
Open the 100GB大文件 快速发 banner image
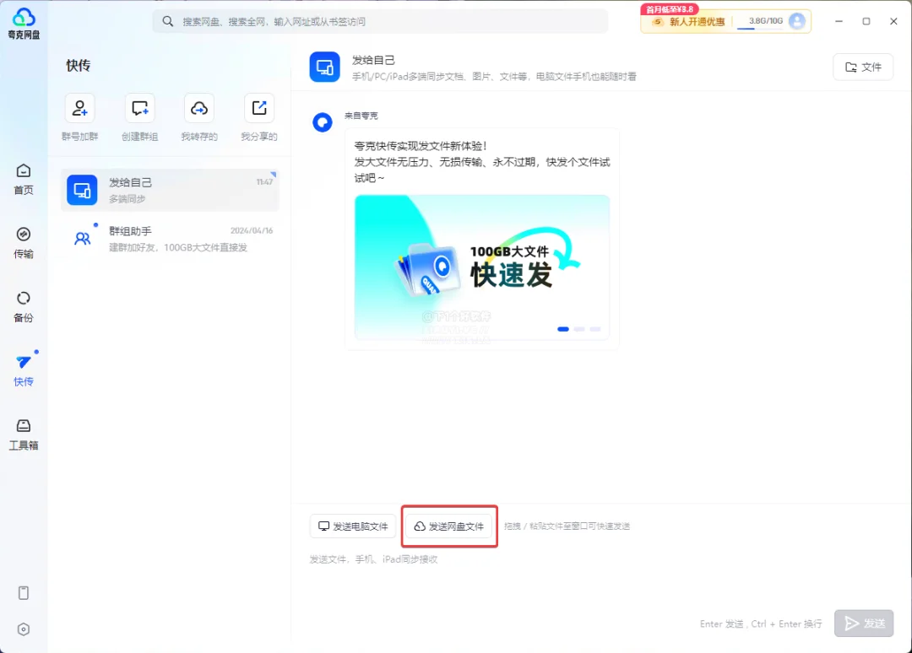pyautogui.click(x=482, y=267)
